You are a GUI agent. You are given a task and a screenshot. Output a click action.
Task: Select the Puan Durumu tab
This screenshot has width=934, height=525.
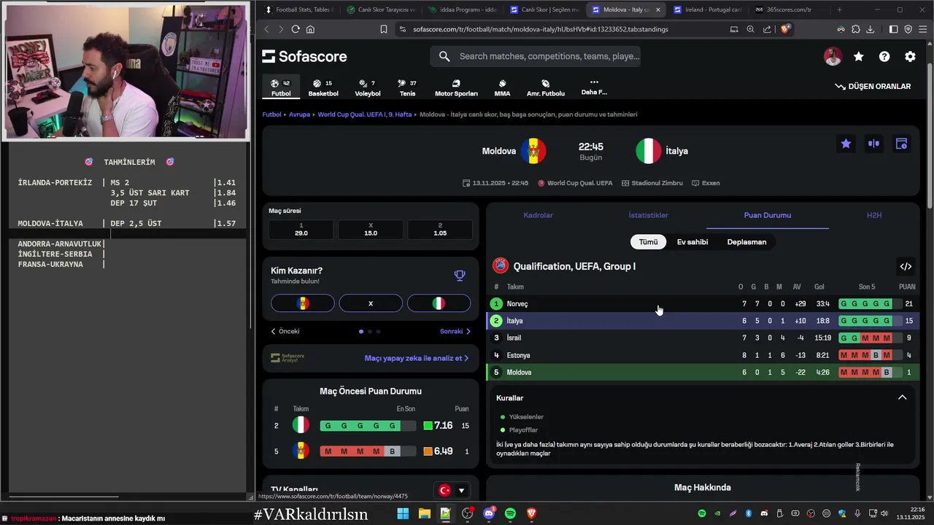[x=768, y=215]
